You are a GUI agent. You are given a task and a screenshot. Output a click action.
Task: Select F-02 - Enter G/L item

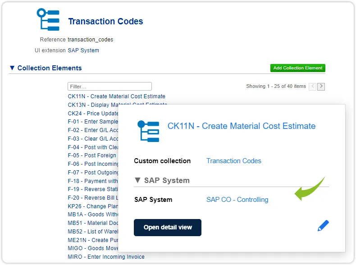pyautogui.click(x=93, y=130)
